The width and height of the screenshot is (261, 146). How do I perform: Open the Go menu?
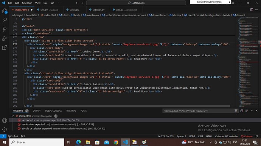pos(45,3)
